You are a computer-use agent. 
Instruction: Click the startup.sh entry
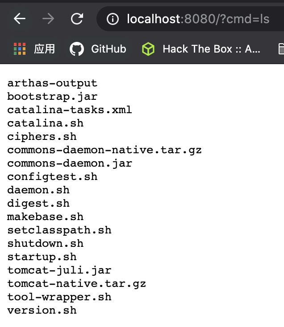coord(42,257)
